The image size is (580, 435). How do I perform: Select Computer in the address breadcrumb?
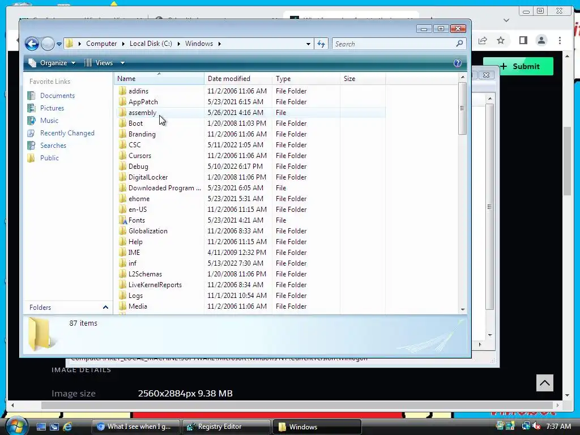[x=101, y=44]
